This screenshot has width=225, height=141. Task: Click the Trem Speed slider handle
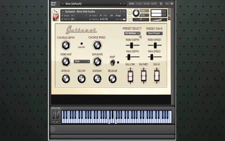pos(155,45)
